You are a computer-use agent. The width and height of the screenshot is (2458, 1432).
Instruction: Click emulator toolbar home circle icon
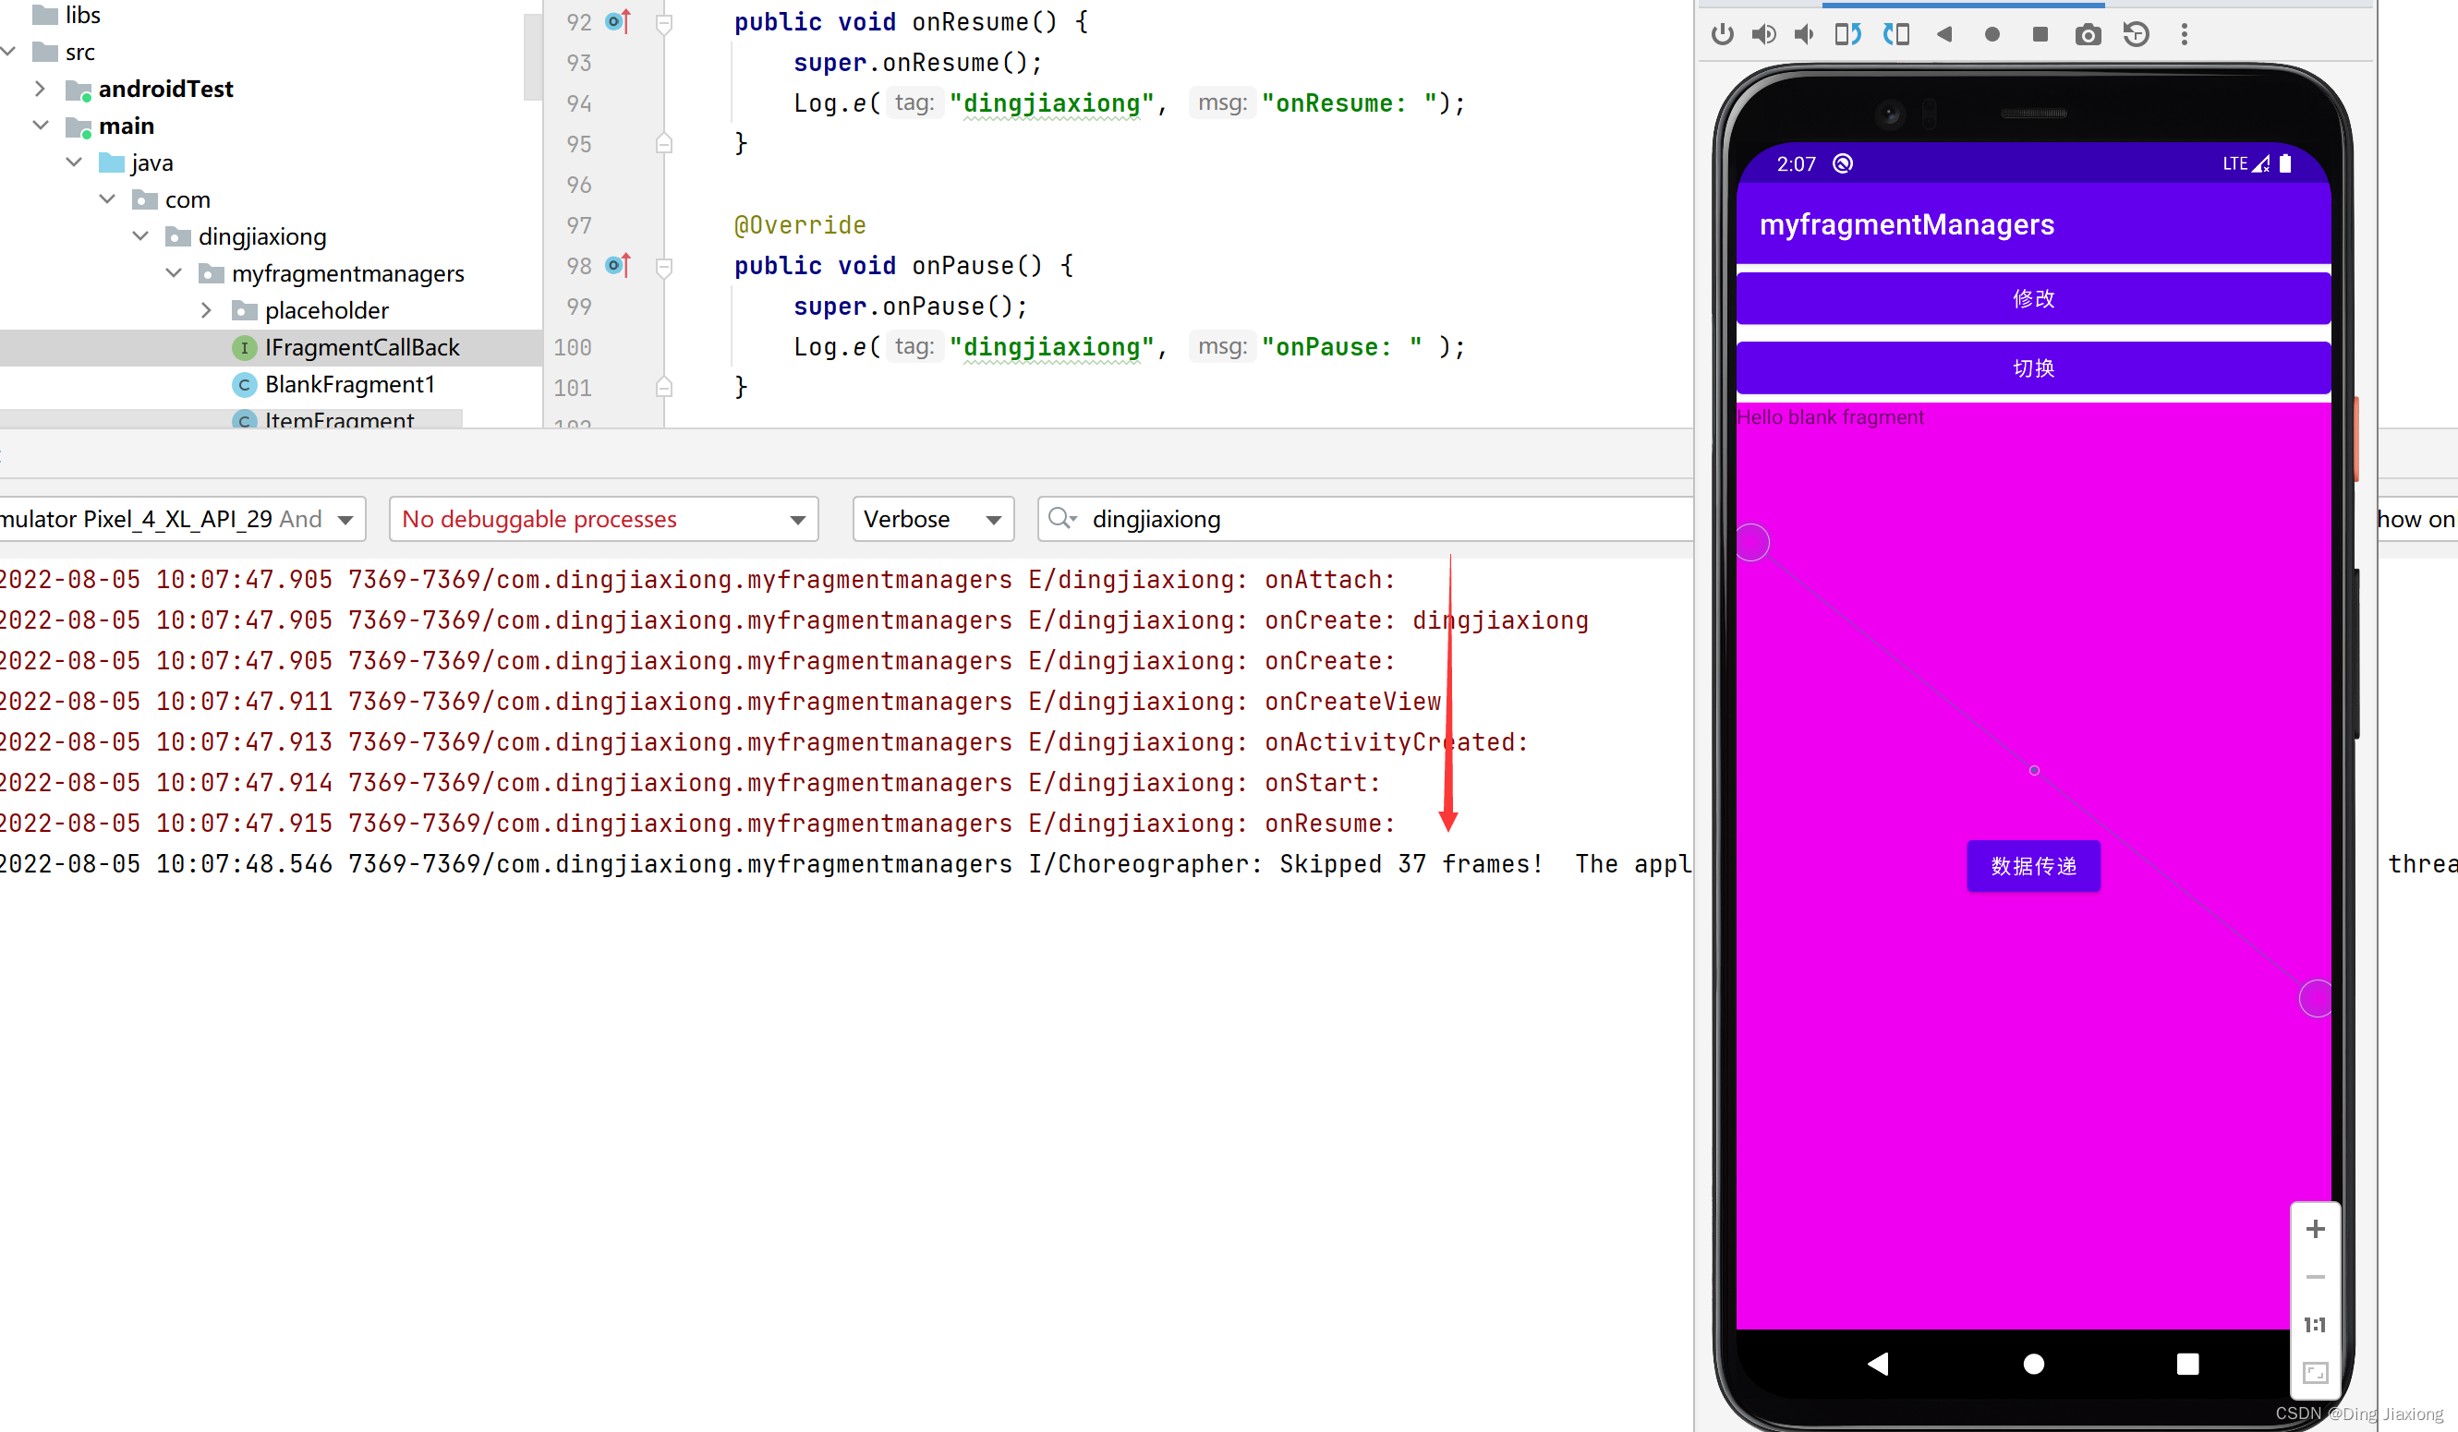point(1992,34)
